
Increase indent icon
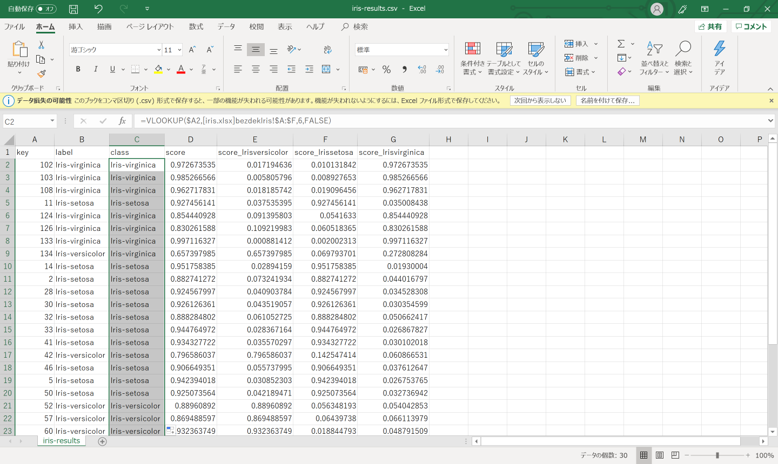309,69
